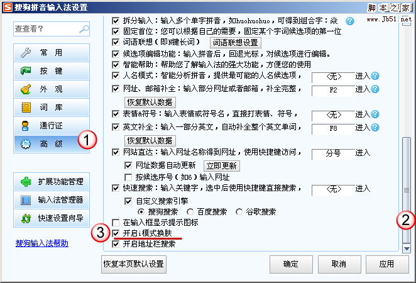Click the wrench icon for 常用
Image resolution: width=416 pixels, height=283 pixels.
pos(26,53)
